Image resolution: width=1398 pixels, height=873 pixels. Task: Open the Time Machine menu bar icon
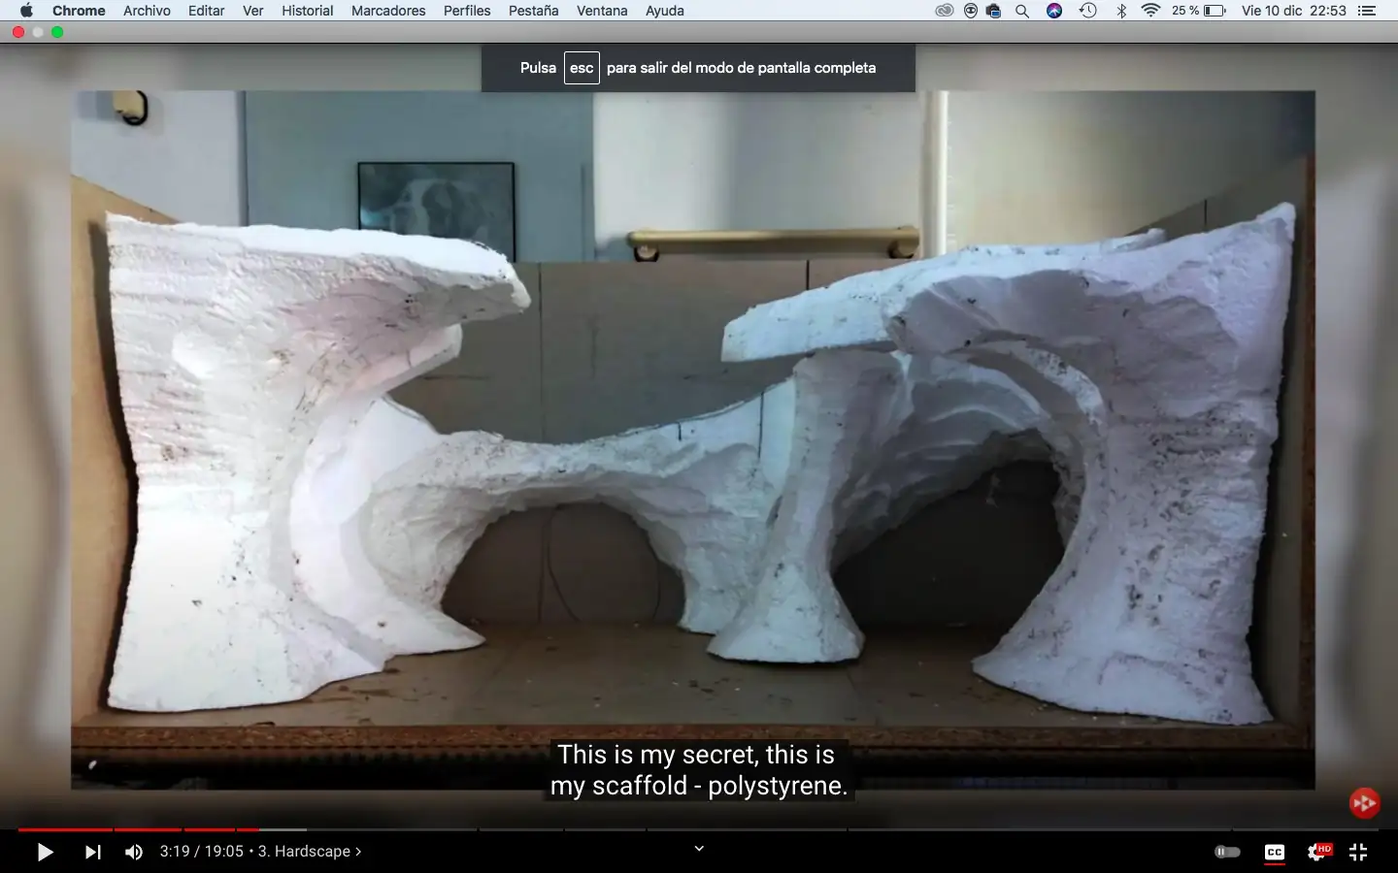pos(1087,11)
